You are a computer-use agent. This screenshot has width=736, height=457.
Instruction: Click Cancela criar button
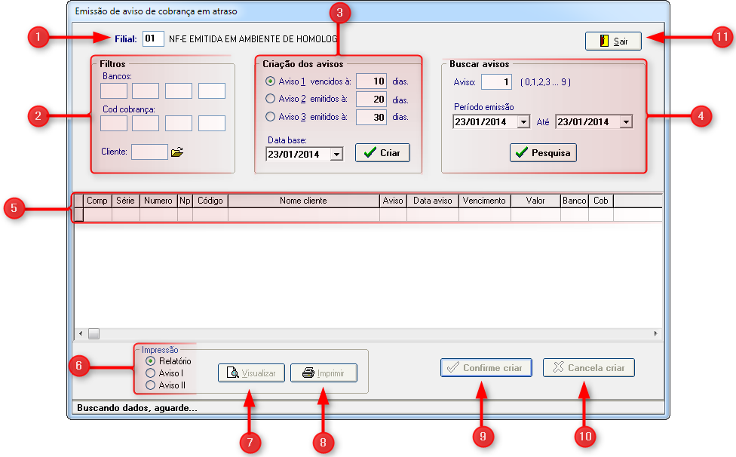[589, 368]
